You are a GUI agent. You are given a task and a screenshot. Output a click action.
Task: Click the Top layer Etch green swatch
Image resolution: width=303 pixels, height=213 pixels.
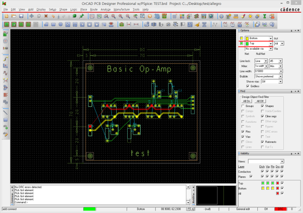pos(263,183)
